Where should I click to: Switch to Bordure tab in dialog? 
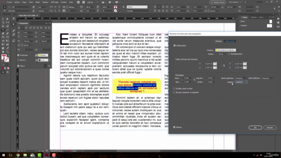coord(219,41)
